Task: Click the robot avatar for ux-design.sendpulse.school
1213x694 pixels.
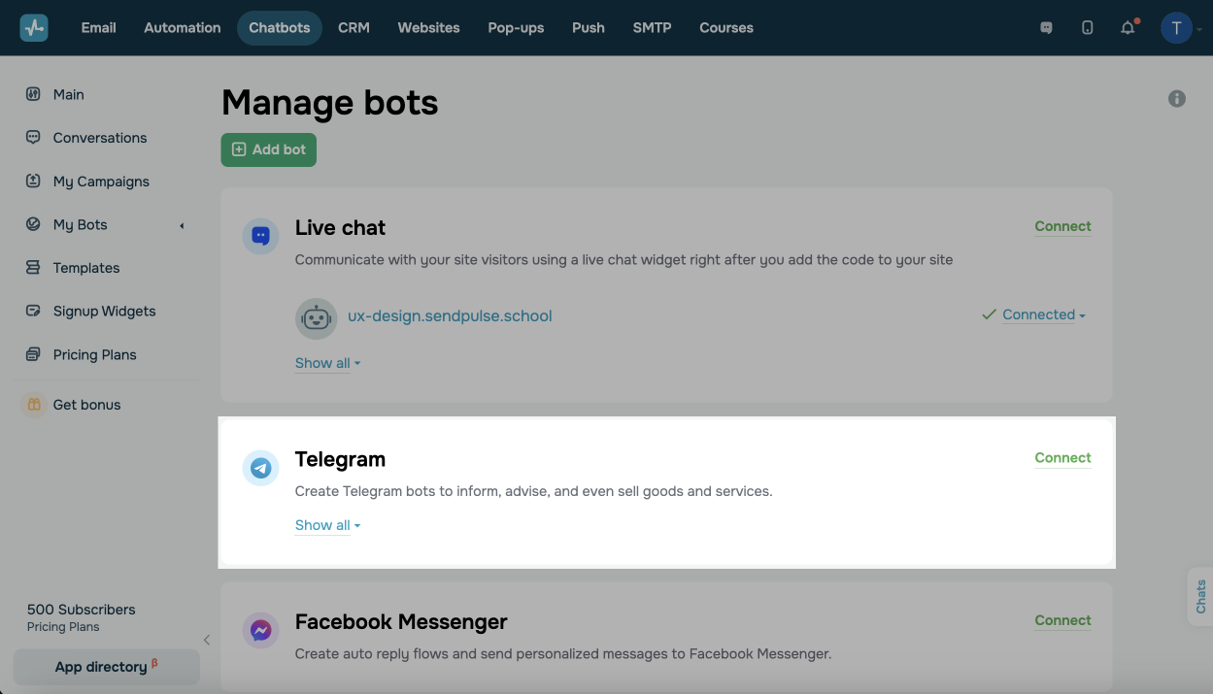Action: point(316,318)
